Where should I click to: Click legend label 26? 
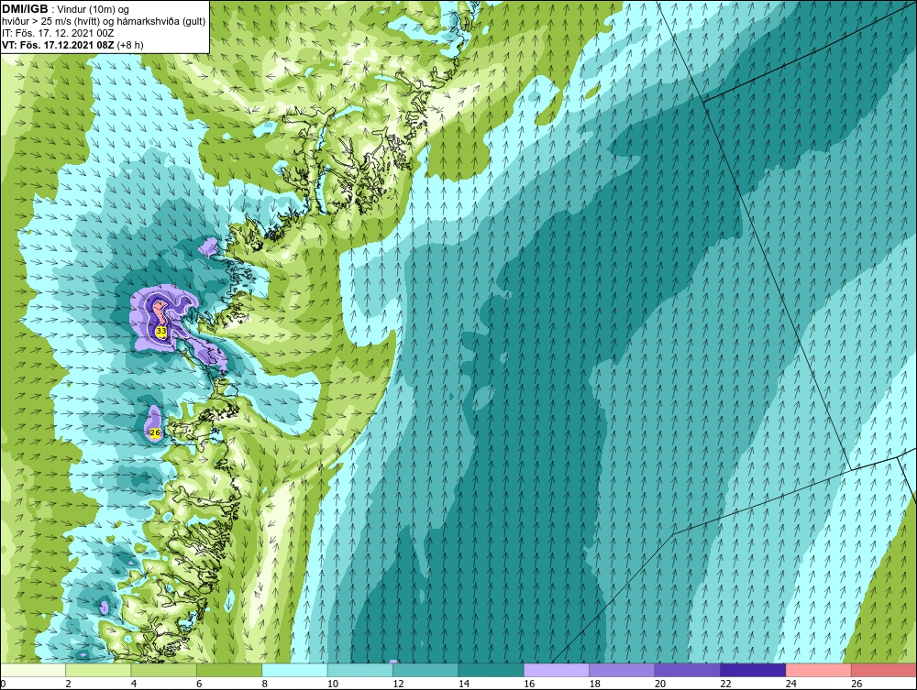pos(856,684)
